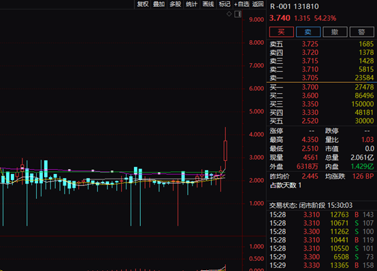Select 卖三 price 3.715

(310, 61)
